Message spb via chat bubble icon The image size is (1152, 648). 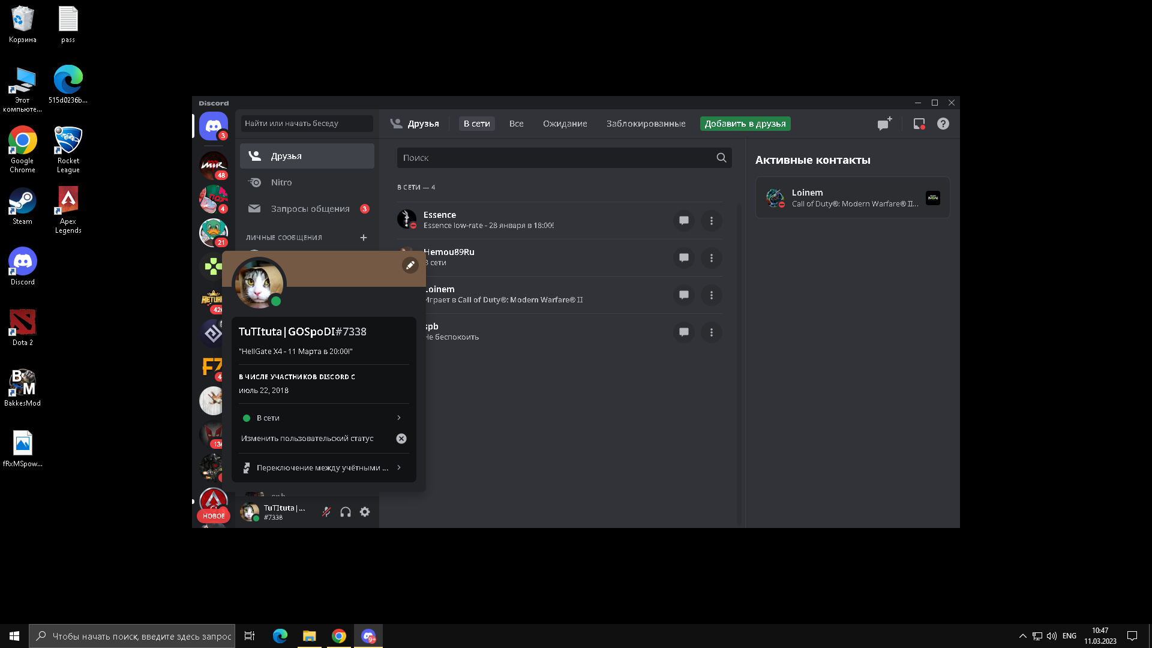684,332
